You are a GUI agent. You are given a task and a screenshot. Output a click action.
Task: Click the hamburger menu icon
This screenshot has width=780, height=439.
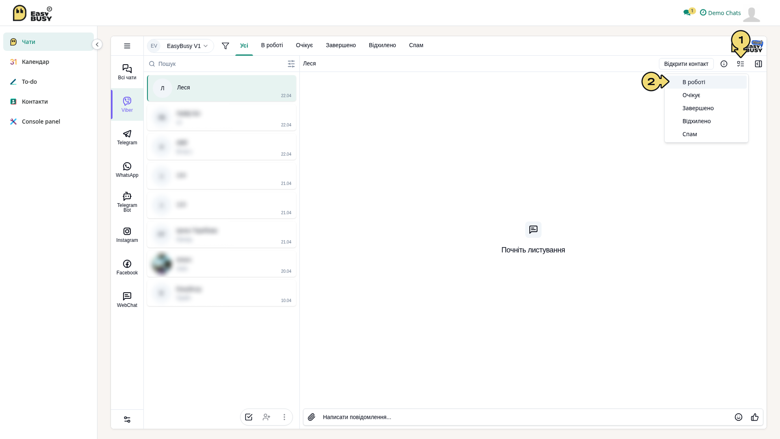point(127,46)
